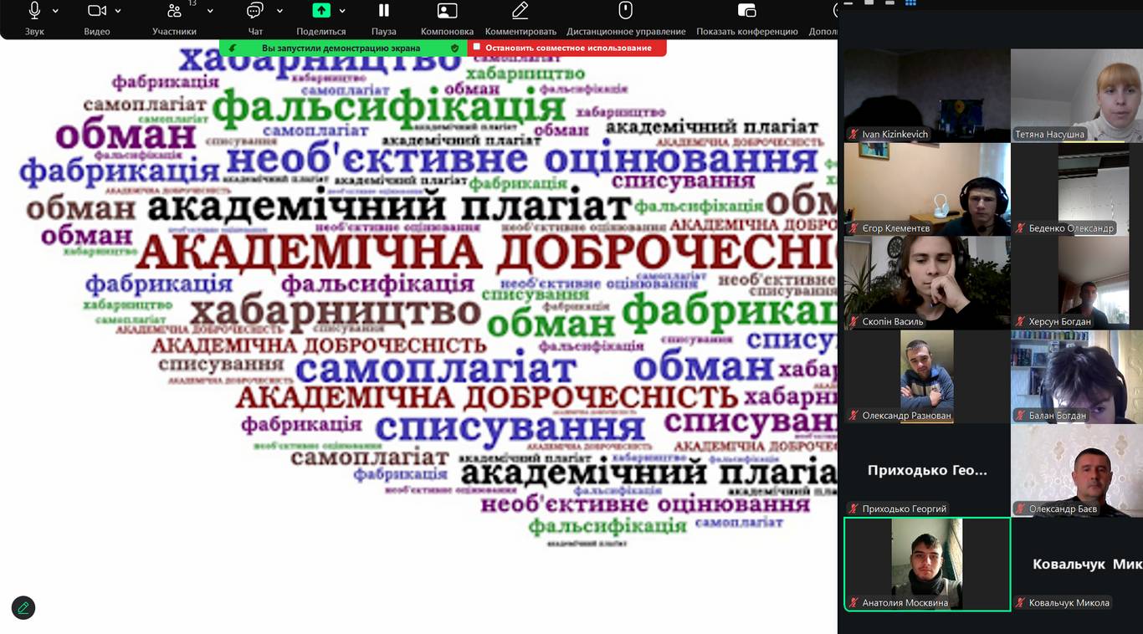Open the Чат chat window
The height and width of the screenshot is (634, 1143).
pyautogui.click(x=255, y=11)
